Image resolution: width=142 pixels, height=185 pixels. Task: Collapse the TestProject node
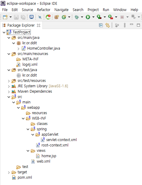tap(4, 32)
